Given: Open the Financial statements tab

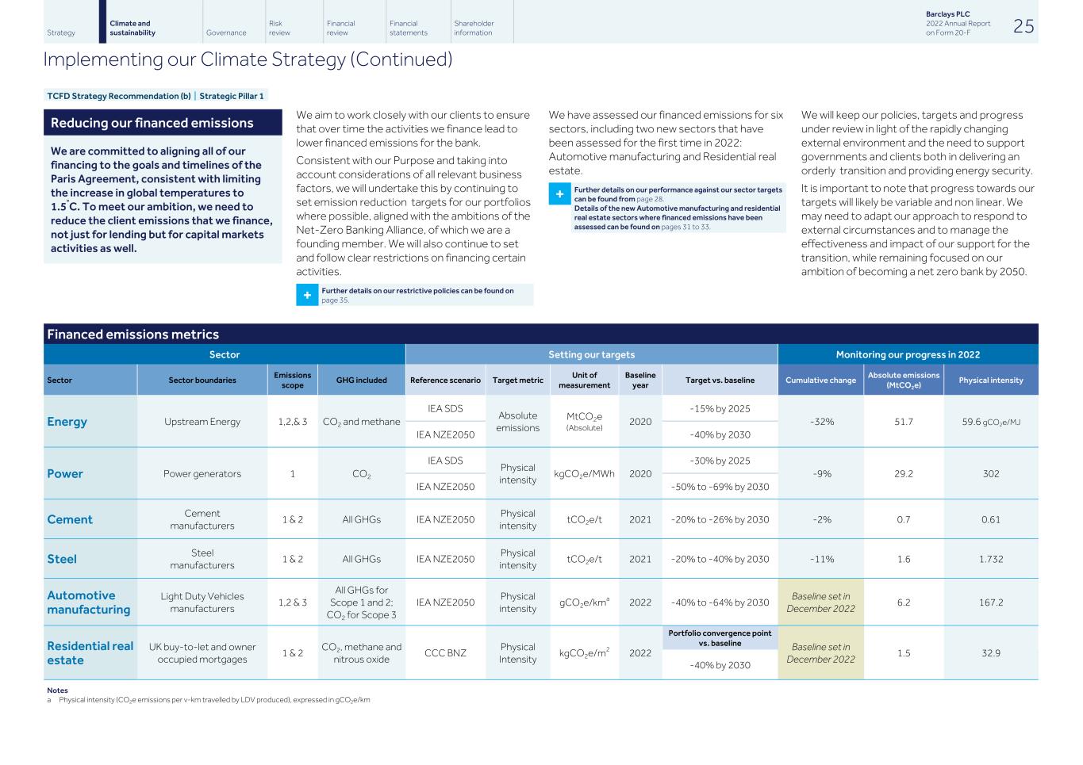Looking at the screenshot, I should tap(409, 29).
